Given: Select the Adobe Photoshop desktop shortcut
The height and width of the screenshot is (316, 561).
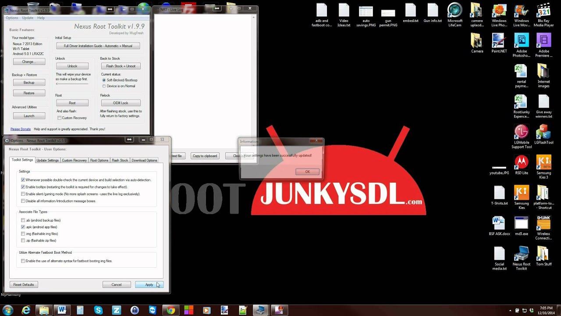Looking at the screenshot, I should coord(521,45).
